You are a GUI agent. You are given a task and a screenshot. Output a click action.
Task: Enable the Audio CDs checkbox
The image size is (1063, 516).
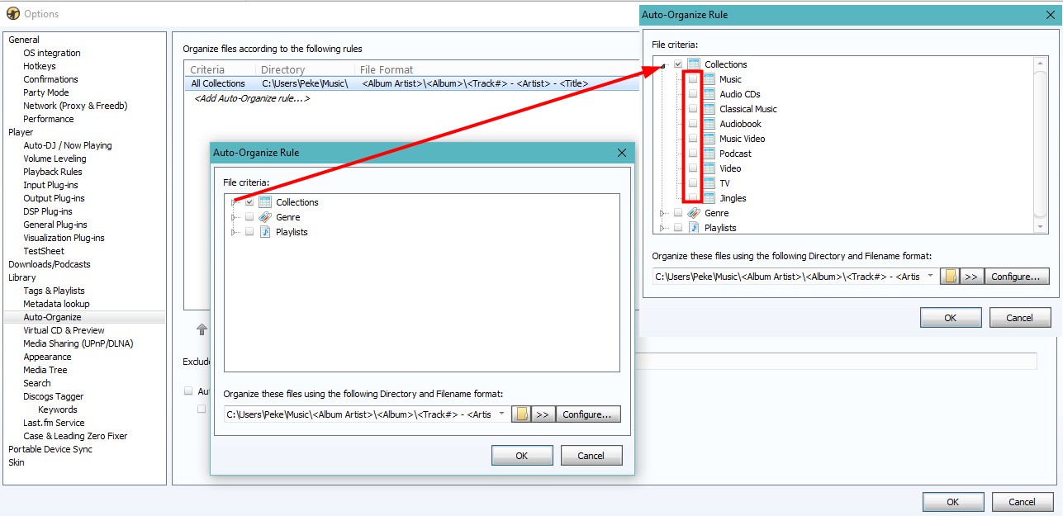pyautogui.click(x=693, y=94)
